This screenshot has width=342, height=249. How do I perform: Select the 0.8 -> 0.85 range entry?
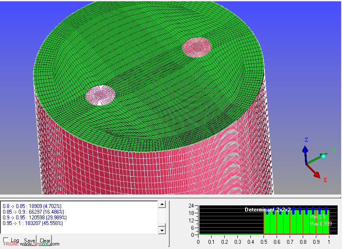pyautogui.click(x=32, y=206)
